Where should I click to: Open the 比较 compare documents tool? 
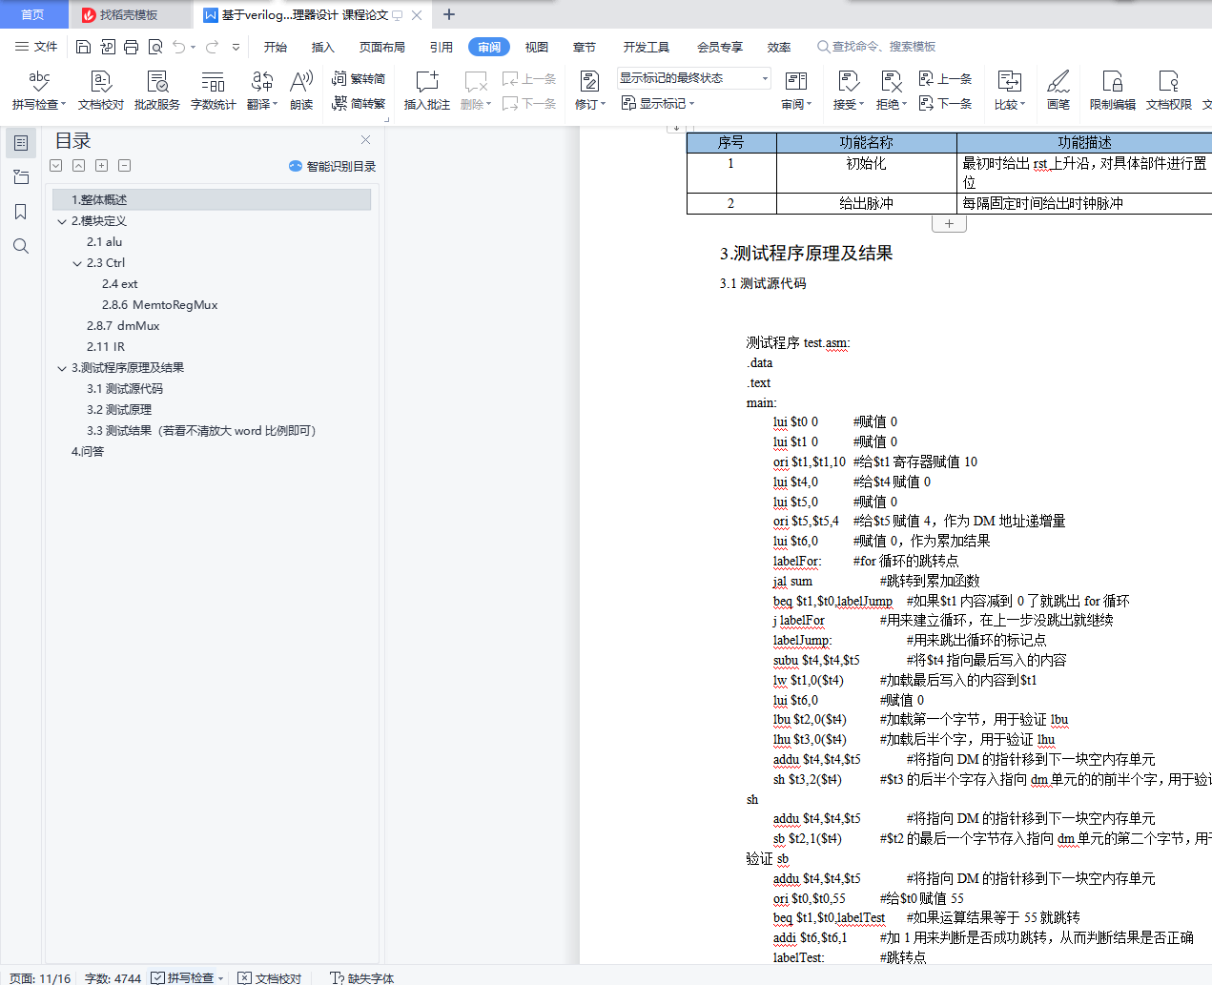pos(1010,91)
